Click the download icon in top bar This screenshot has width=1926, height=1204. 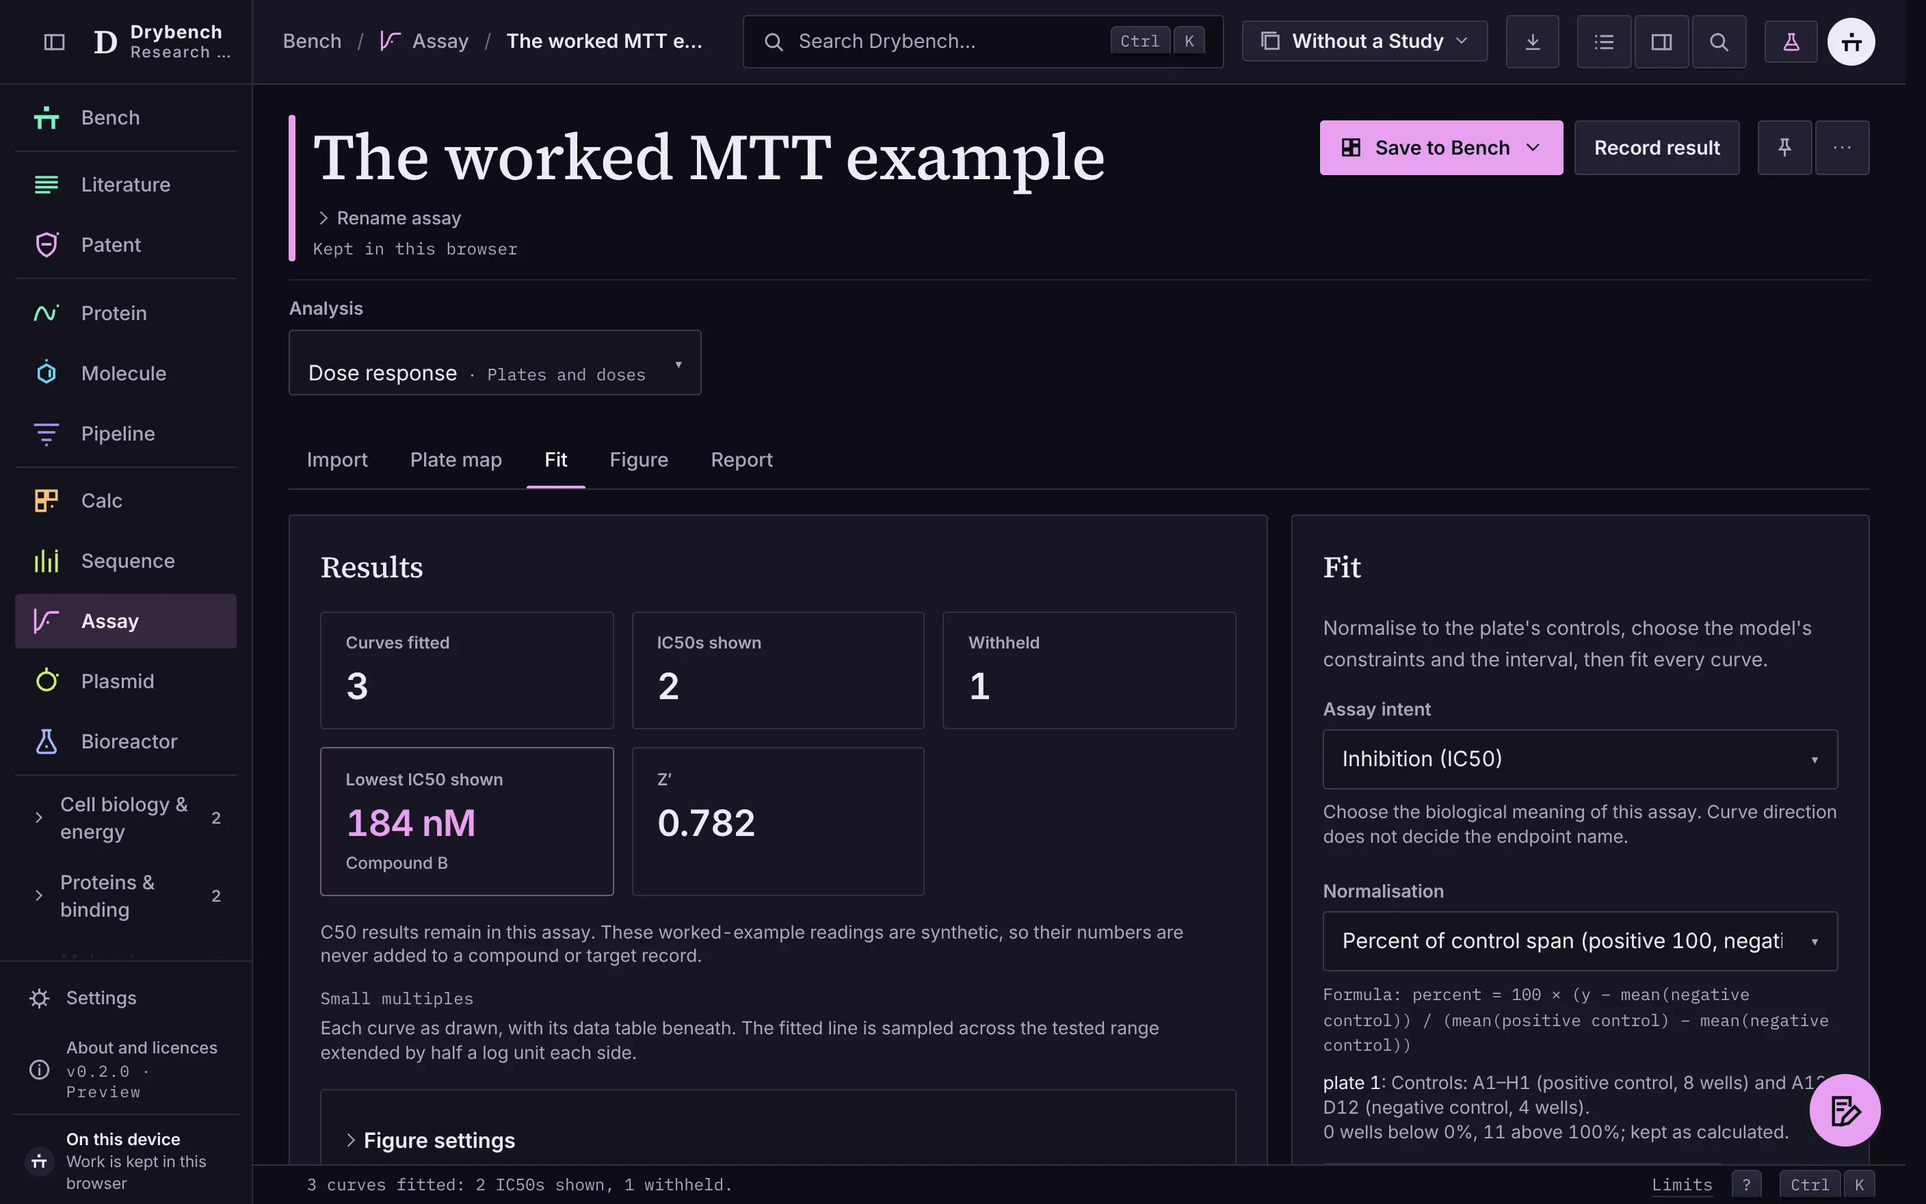pyautogui.click(x=1532, y=42)
